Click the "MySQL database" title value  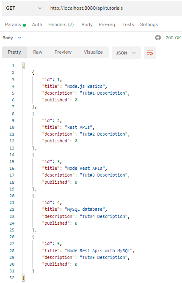click(x=85, y=210)
